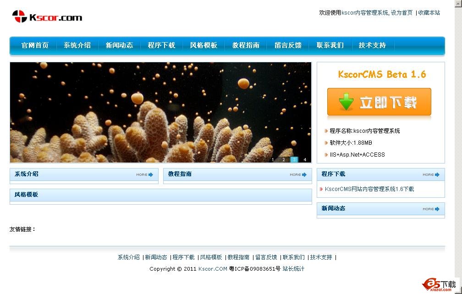Open MORE arrow in 系统介绍 panel
Viewport: 462px width, 294px height.
[x=145, y=174]
